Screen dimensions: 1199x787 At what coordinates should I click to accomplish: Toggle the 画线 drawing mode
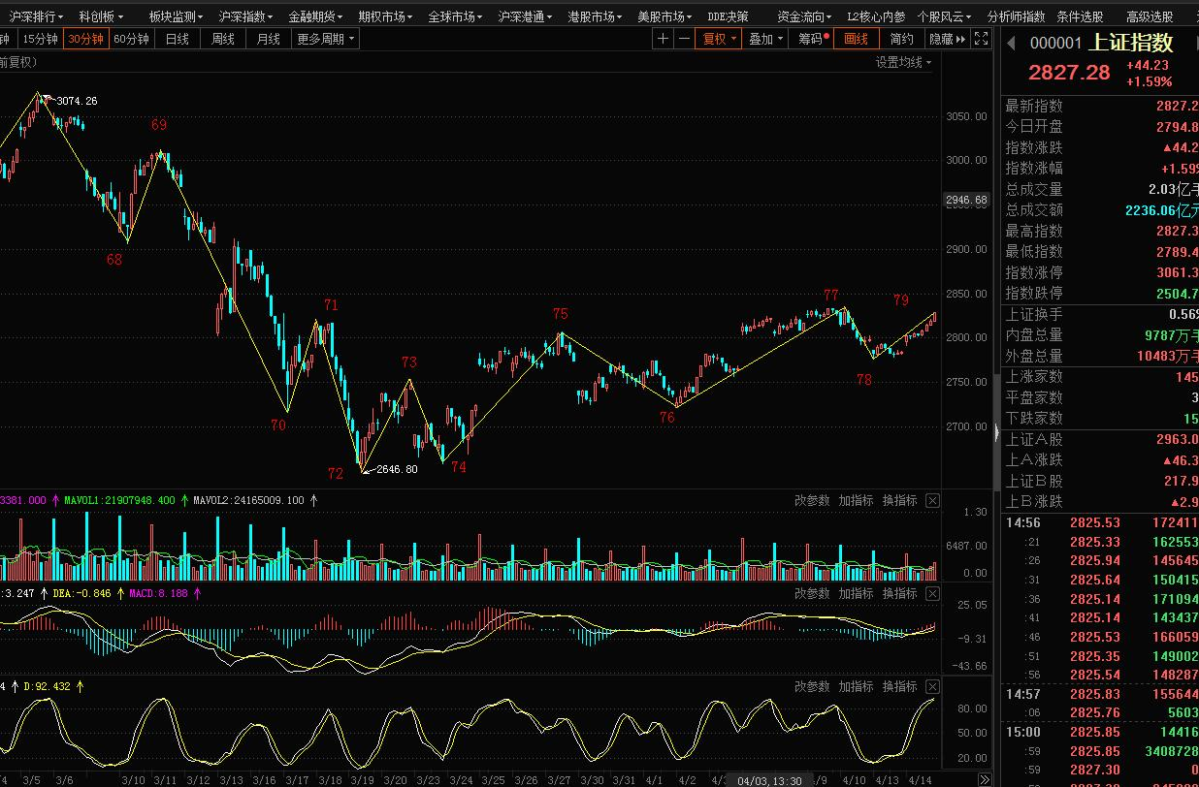tap(857, 39)
